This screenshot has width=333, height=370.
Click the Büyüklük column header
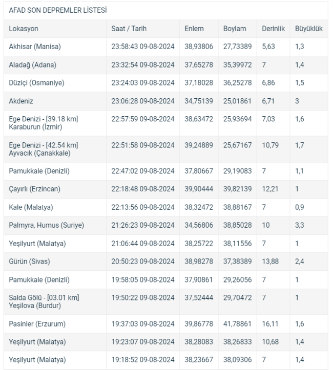coord(309,29)
